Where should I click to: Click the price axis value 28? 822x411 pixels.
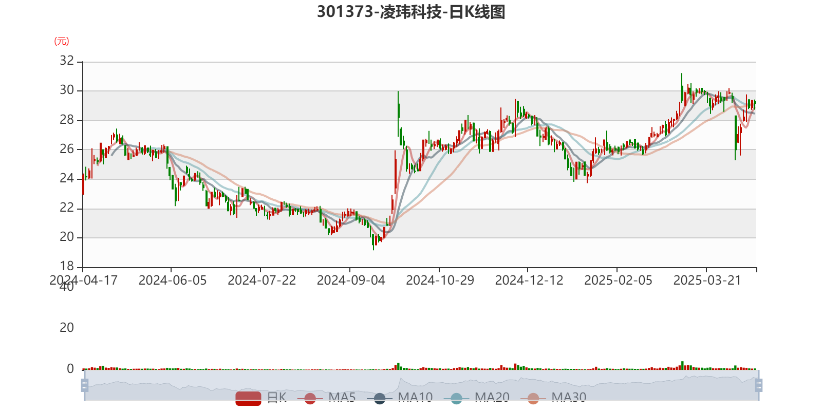pos(67,120)
